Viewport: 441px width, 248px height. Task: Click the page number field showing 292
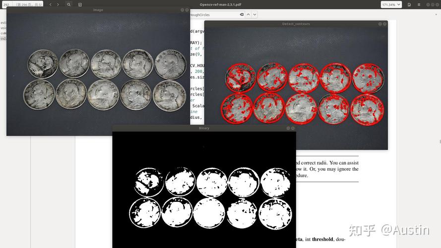coord(7,4)
